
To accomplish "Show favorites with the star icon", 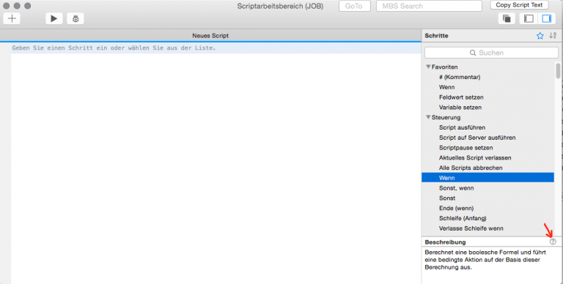I will tap(540, 35).
